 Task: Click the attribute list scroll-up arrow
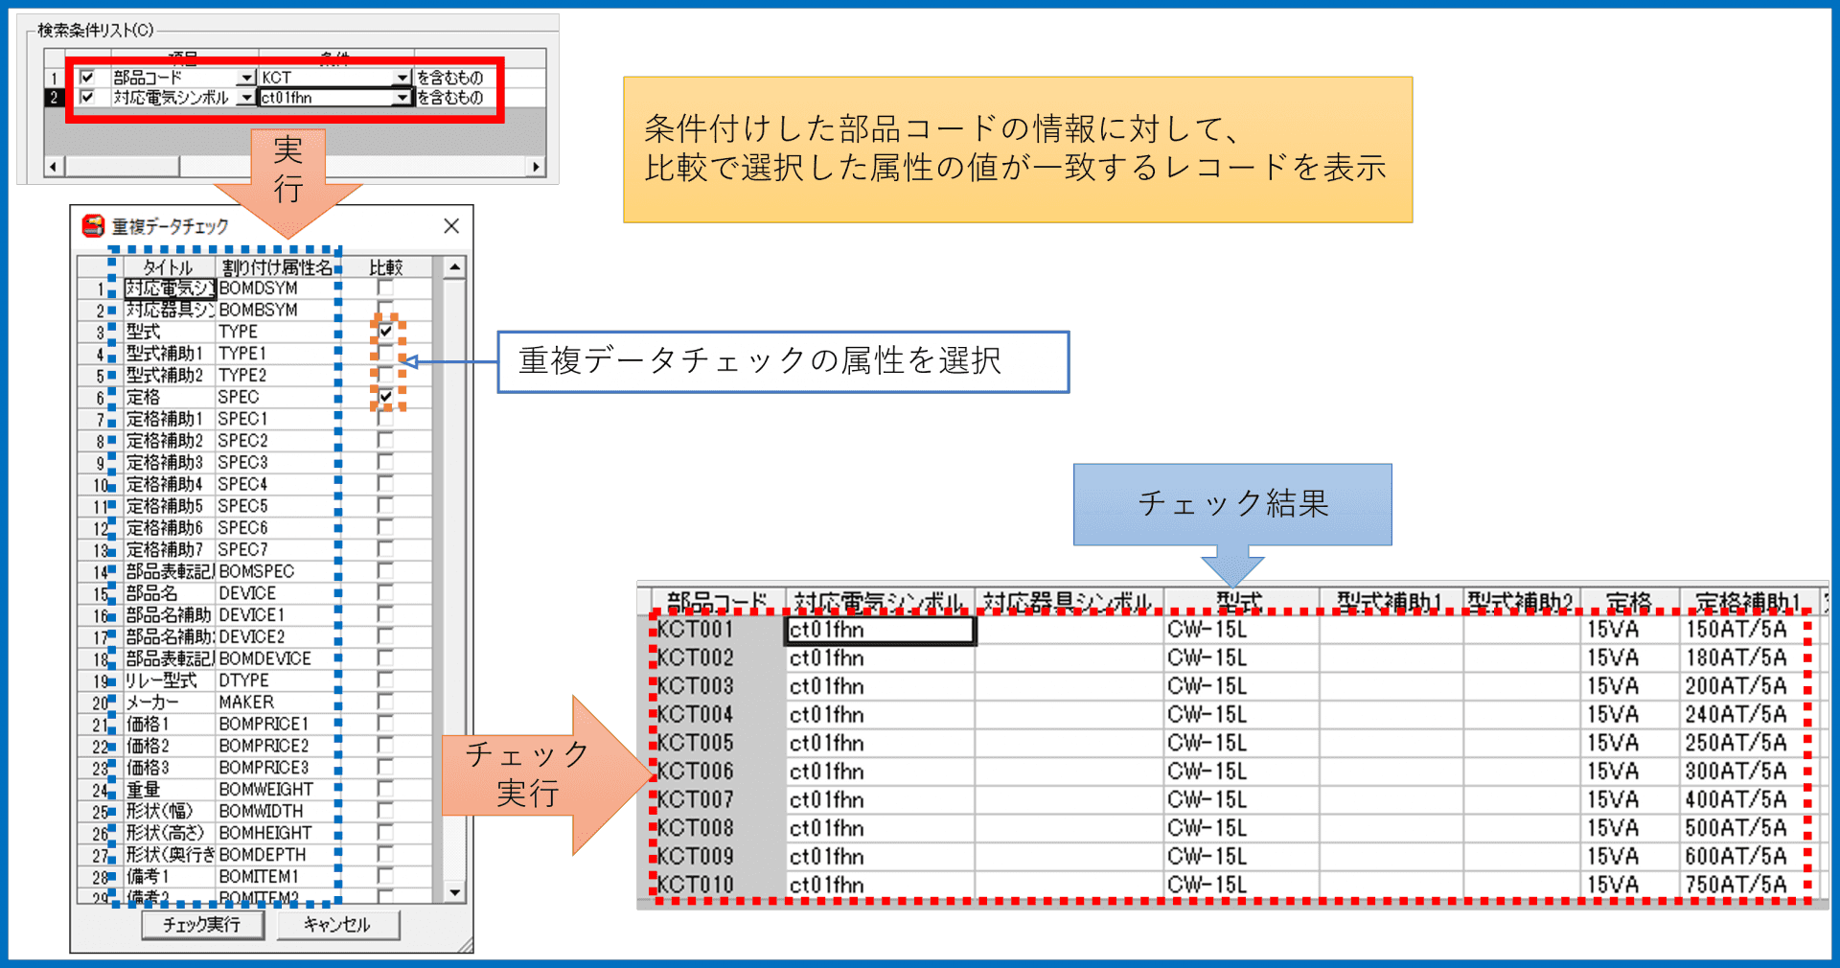[455, 267]
